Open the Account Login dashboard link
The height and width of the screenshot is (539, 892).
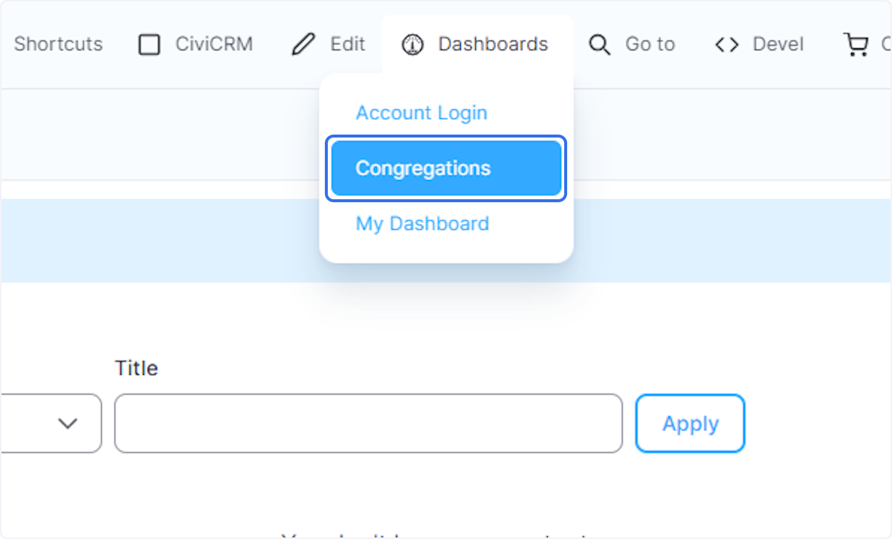(421, 112)
